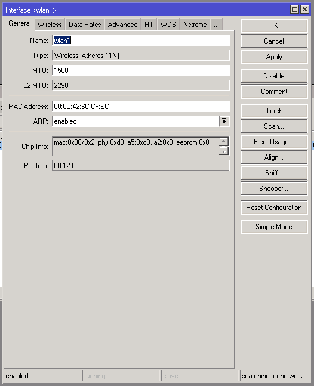Viewport: 314px width, 386px height.
Task: Switch to the Wireless tab
Action: [50, 25]
